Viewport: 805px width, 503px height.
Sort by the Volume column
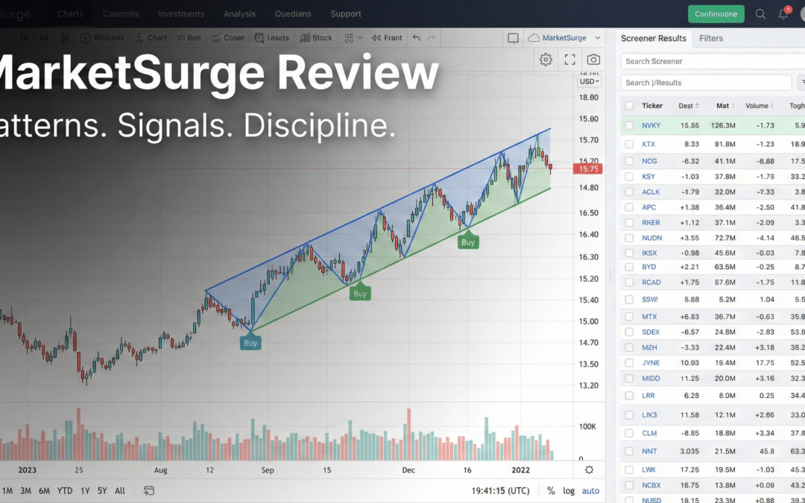[x=760, y=106]
